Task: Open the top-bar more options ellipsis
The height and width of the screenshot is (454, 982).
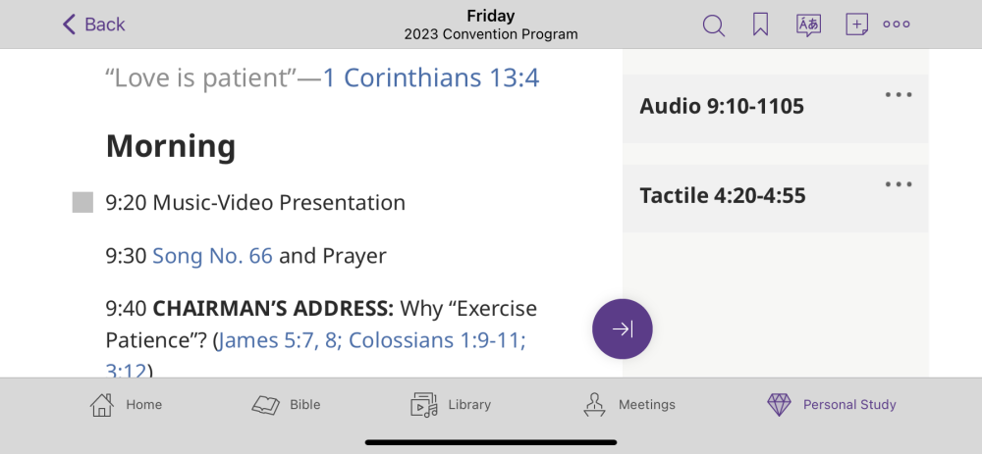Action: [897, 25]
